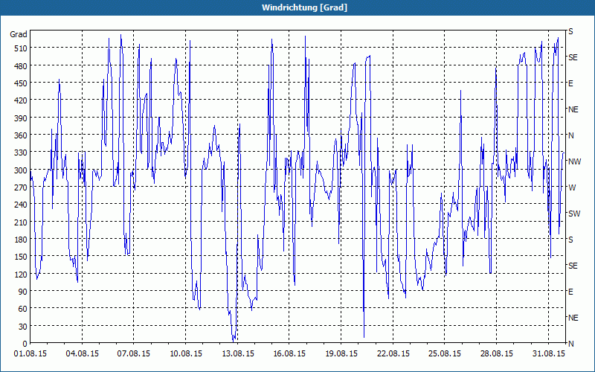Image resolution: width=595 pixels, height=372 pixels.
Task: Pick the "60" degree label
Action: pos(23,309)
